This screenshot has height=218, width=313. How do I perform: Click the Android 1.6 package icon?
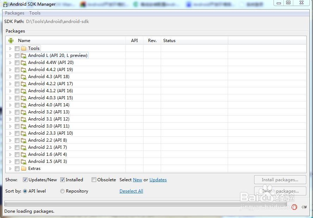coord(24,154)
